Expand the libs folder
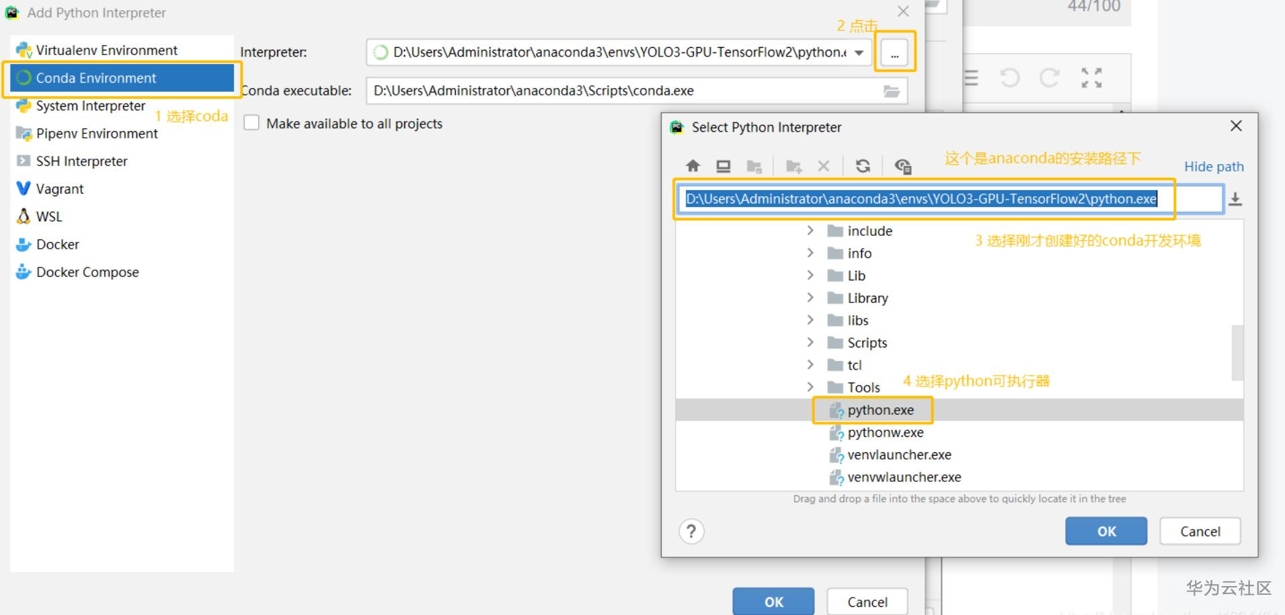 [810, 320]
